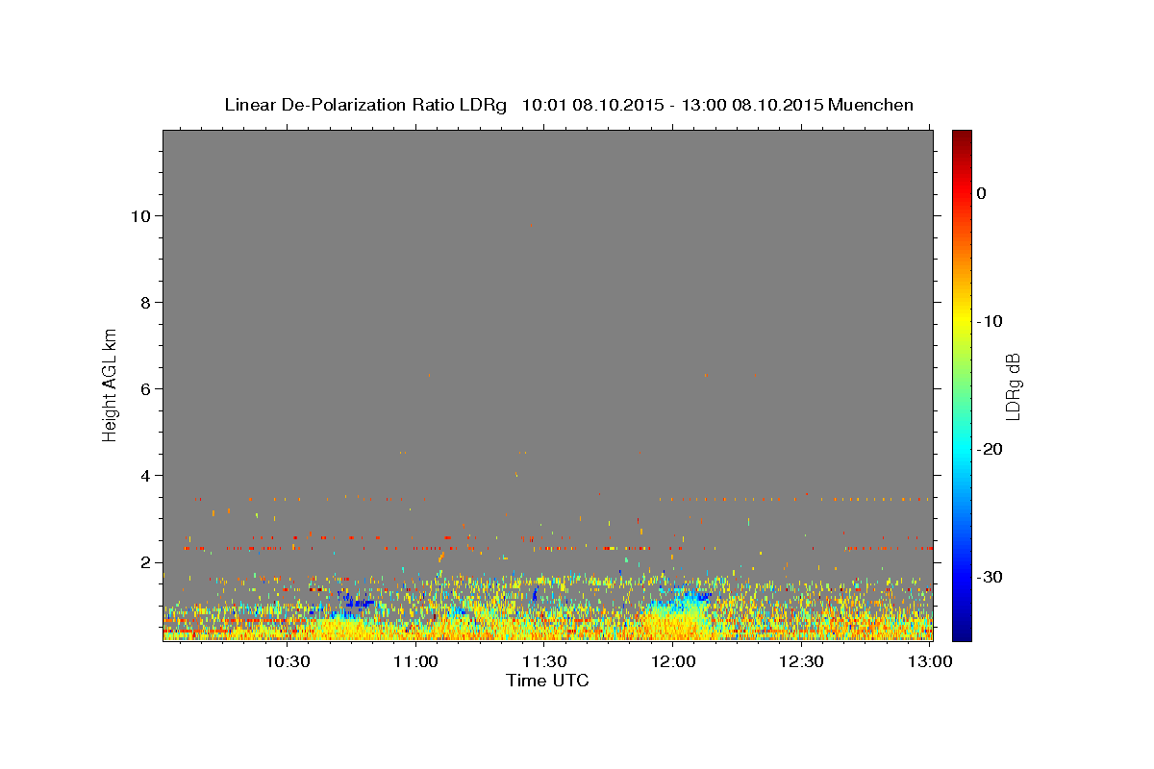This screenshot has height=769, width=1154.
Task: Click the colorbar value label -30
Action: (x=991, y=577)
